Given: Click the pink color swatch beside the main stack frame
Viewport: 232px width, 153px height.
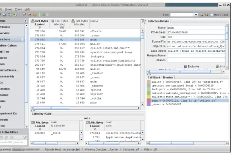Looking at the screenshot, I should (149, 101).
